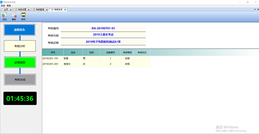Viewport: 259px width, 134px height.
Task: Select the student row 20192301-101
Action: click(x=96, y=58)
